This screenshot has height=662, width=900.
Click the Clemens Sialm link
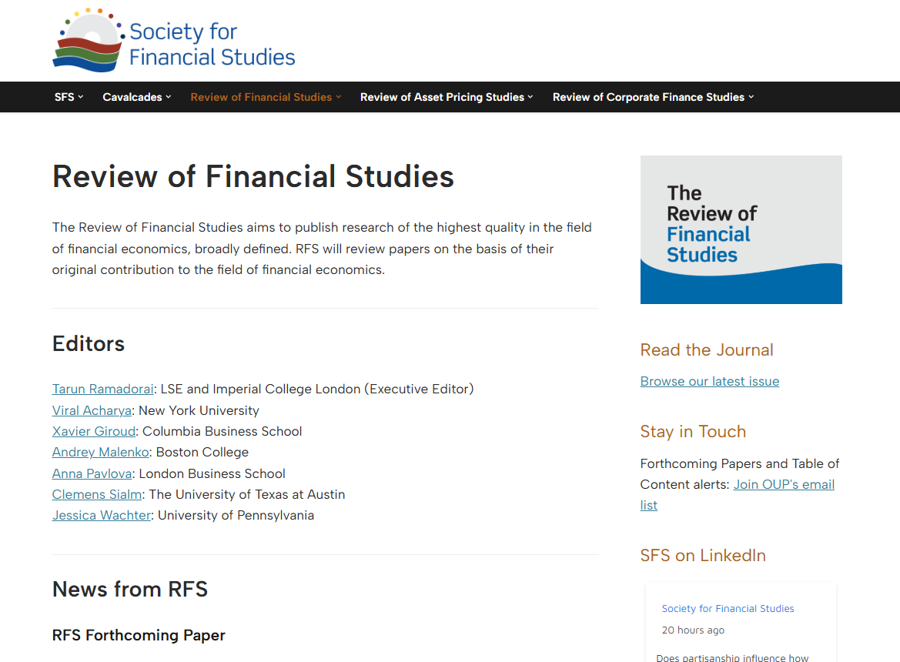click(97, 495)
